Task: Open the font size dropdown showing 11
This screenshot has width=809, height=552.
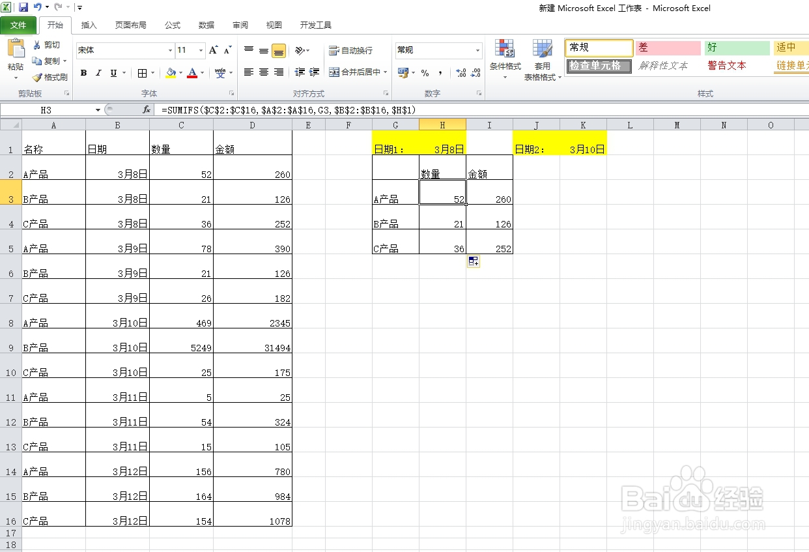Action: [x=201, y=50]
